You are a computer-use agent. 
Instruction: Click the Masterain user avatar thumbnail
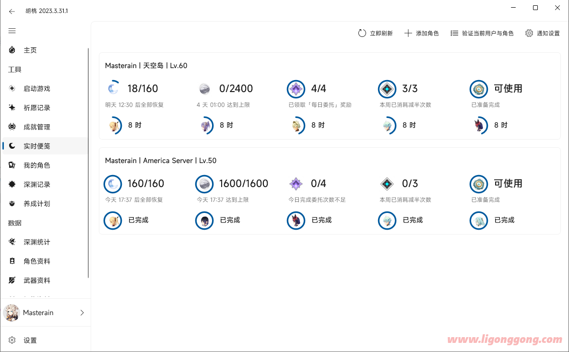[11, 313]
